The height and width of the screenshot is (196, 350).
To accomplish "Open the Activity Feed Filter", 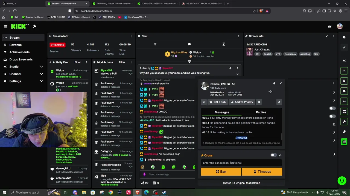I will click(78, 62).
